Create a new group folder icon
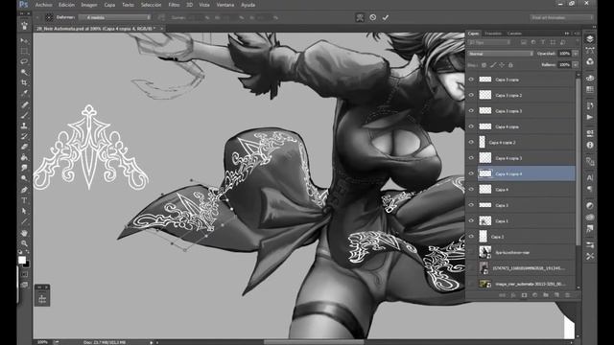This screenshot has width=614, height=345. 546,295
